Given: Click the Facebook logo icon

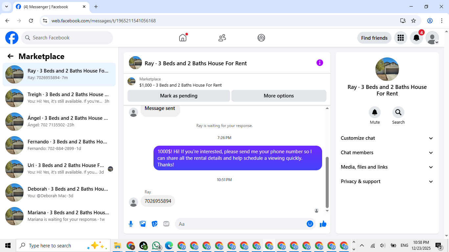Looking at the screenshot, I should pyautogui.click(x=12, y=38).
